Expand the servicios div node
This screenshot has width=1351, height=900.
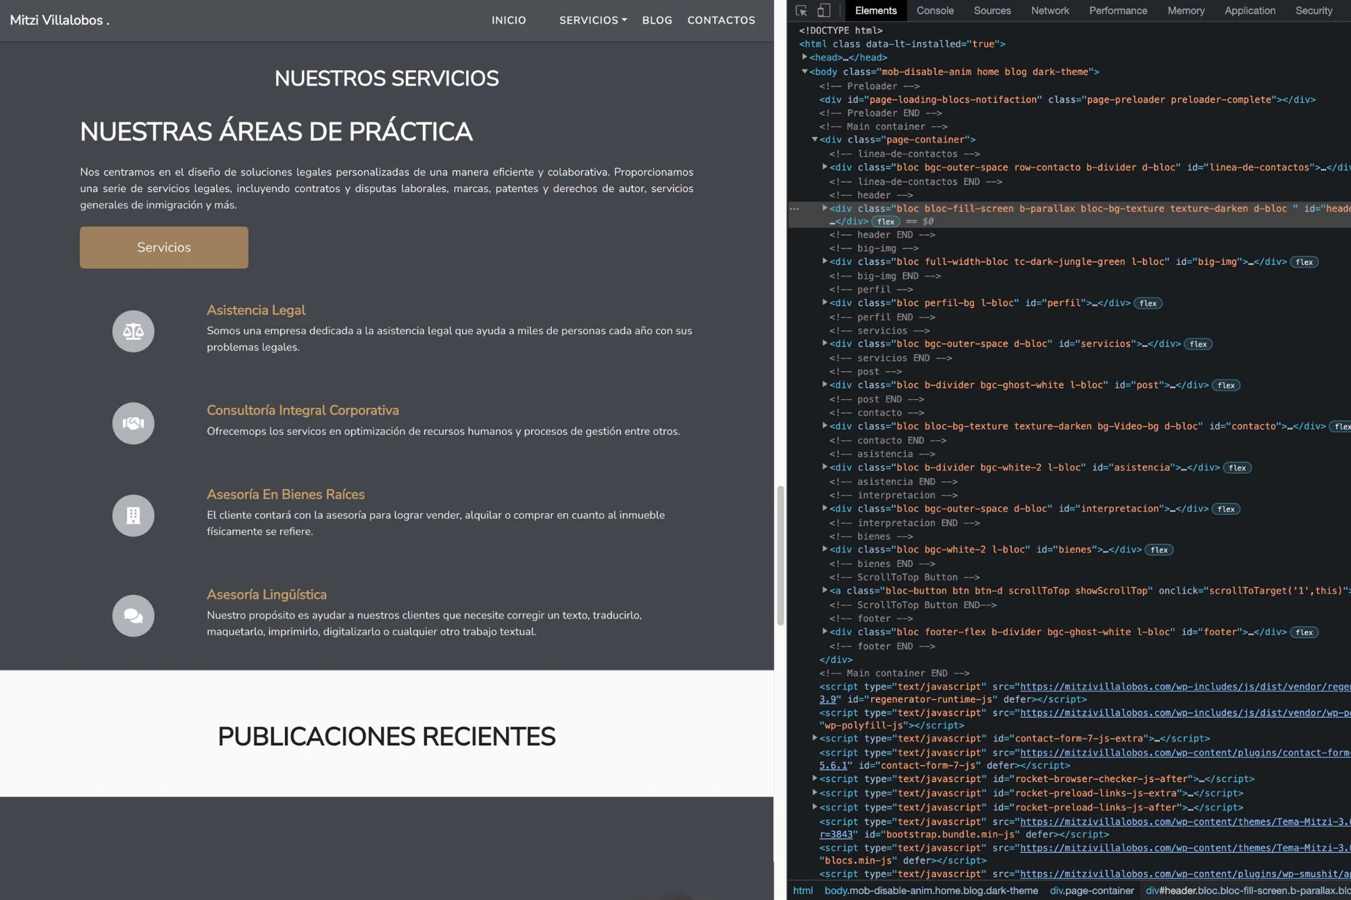[x=825, y=344]
